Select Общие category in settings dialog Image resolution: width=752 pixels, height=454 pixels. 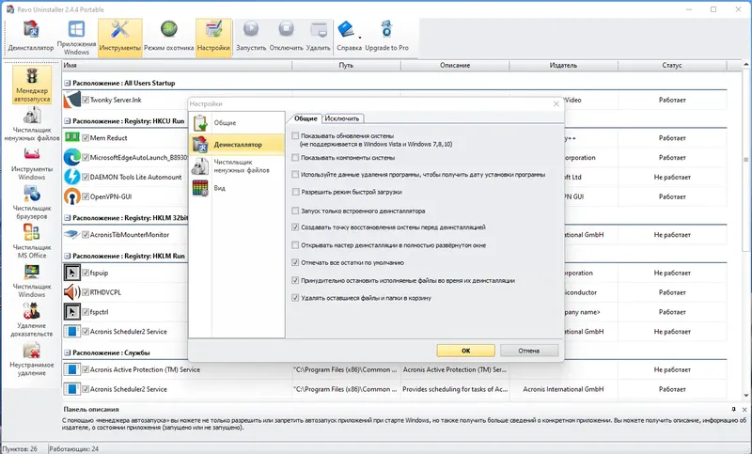[237, 123]
